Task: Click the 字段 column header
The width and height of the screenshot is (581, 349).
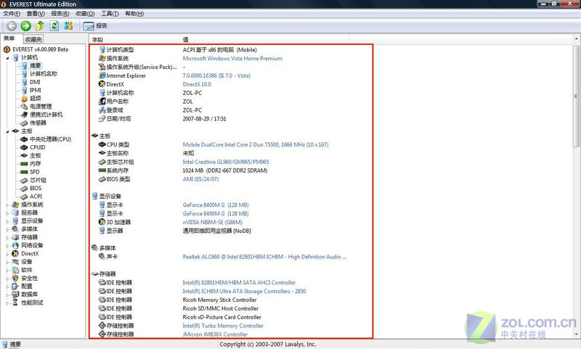Action: point(97,40)
